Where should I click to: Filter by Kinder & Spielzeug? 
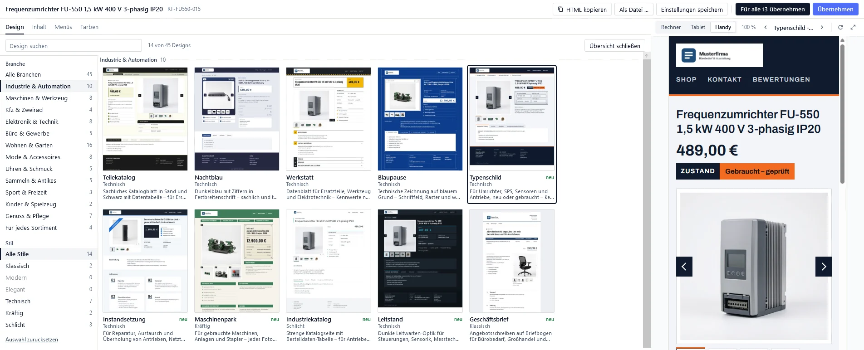pos(49,204)
